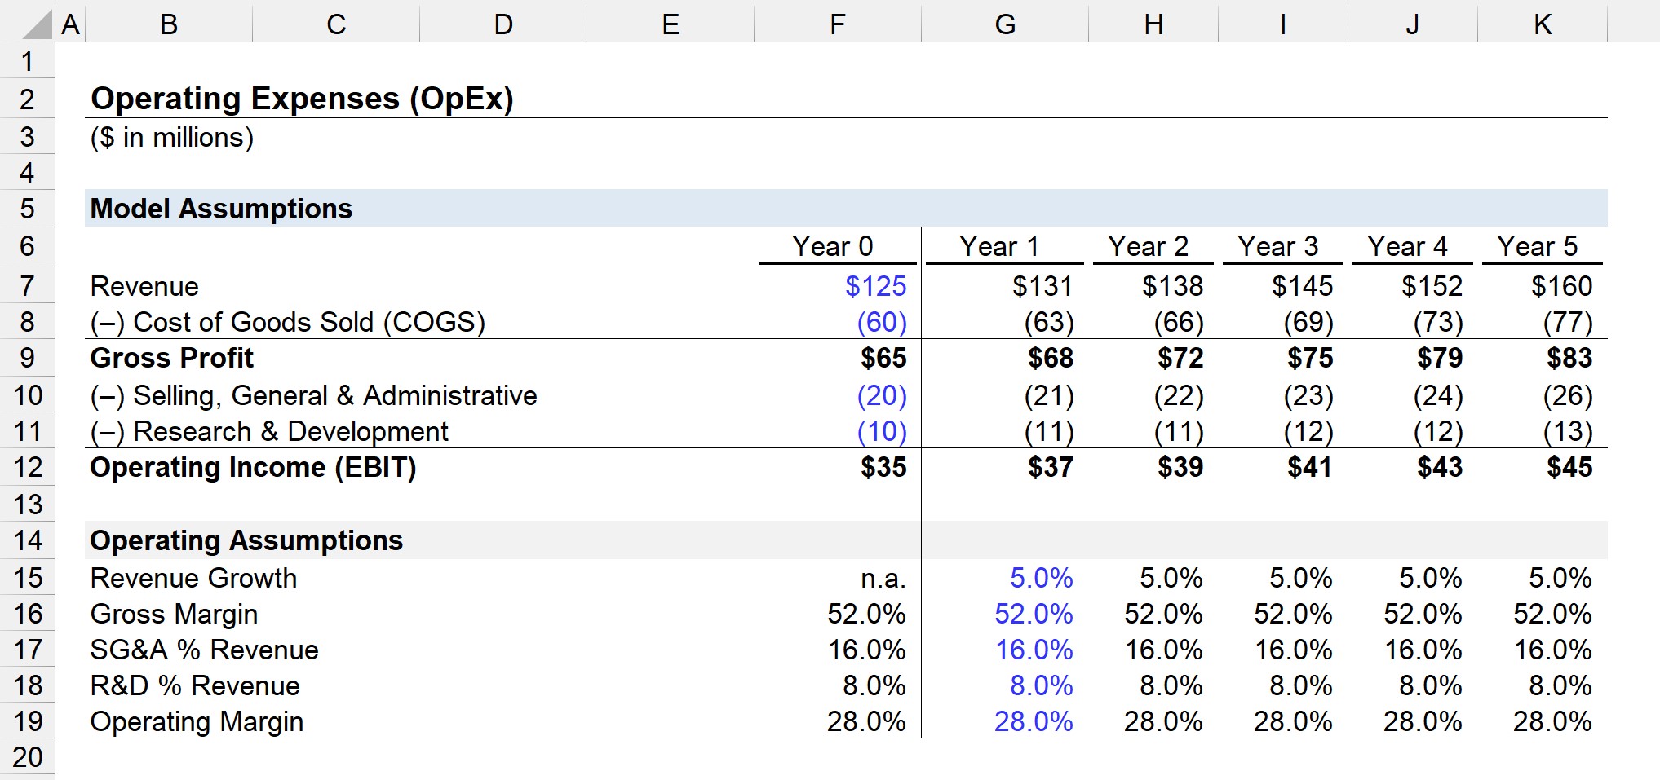Screen dimensions: 1660x780
Task: Select the Revenue Growth n.a. cell
Action: 883,579
